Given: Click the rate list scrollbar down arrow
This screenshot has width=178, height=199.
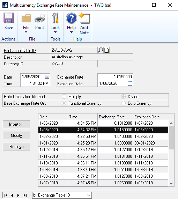Looking at the screenshot, I should coord(171,184).
